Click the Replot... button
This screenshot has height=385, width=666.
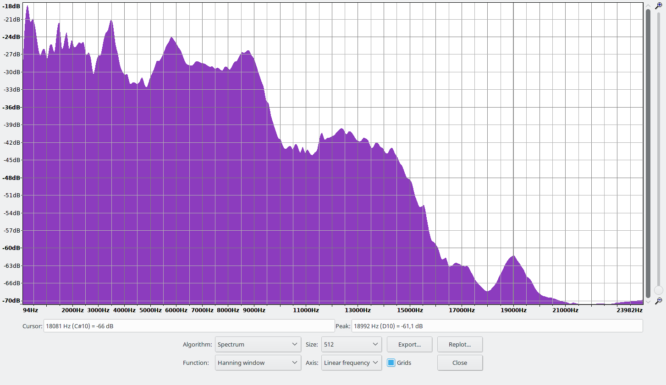(460, 344)
